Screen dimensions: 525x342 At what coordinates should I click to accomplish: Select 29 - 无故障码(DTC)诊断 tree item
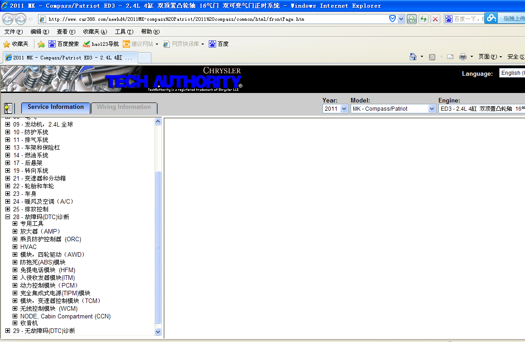point(44,331)
